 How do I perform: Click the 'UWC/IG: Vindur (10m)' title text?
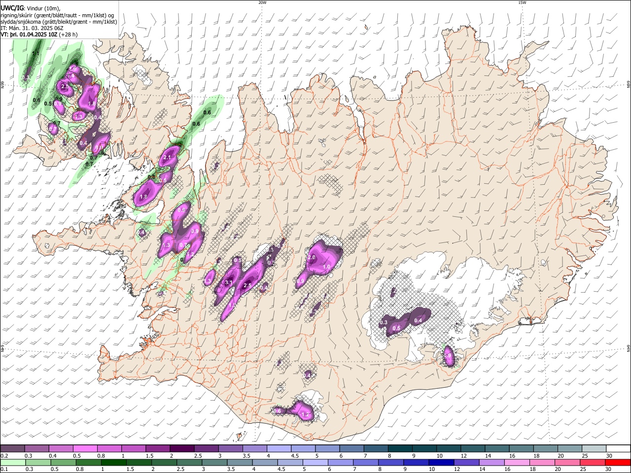(31, 8)
